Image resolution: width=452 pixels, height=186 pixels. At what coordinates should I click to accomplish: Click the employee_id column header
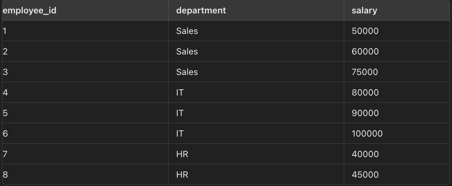pos(29,10)
